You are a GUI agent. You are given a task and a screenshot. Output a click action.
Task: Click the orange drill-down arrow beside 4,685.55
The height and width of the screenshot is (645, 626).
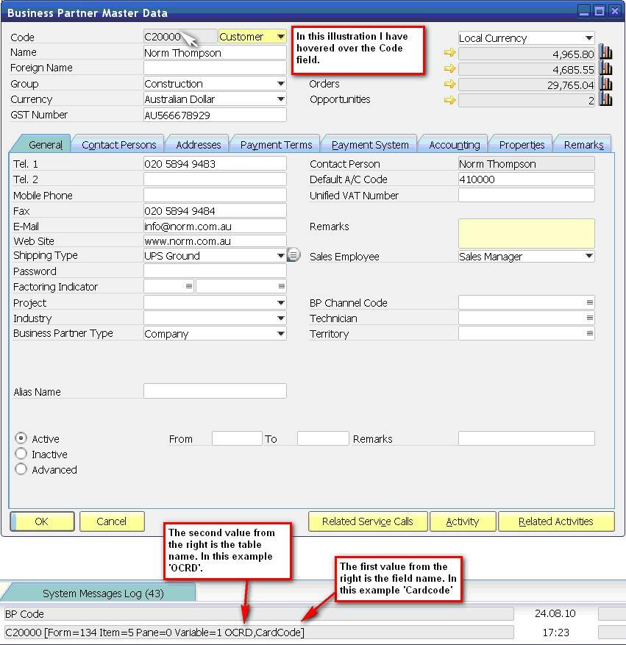pyautogui.click(x=449, y=68)
